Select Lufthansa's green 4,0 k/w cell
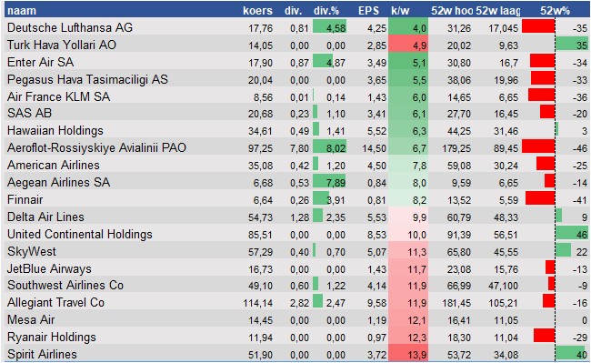This screenshot has width=591, height=363. 408,27
